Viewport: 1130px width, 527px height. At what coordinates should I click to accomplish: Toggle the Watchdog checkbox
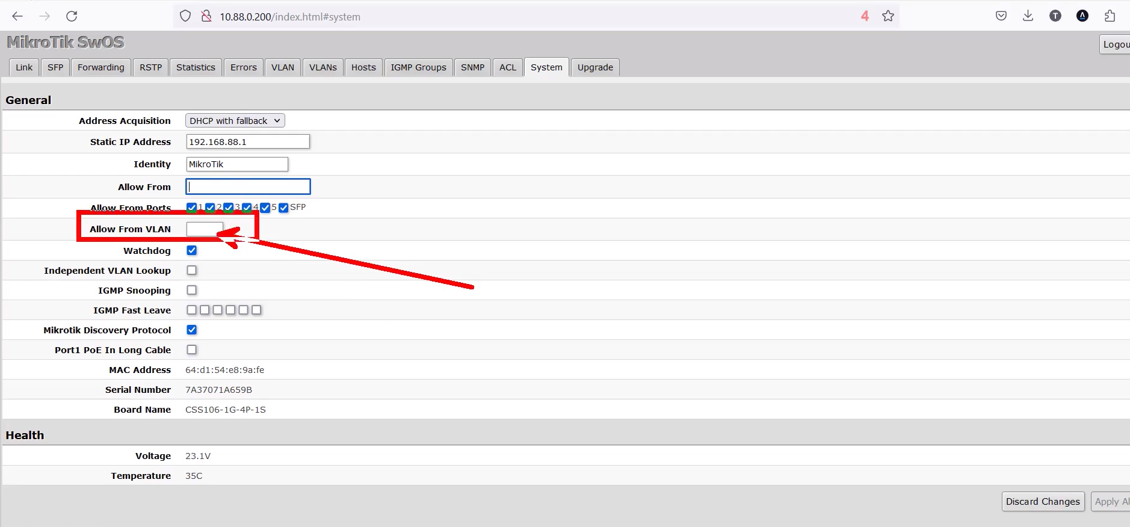coord(191,250)
